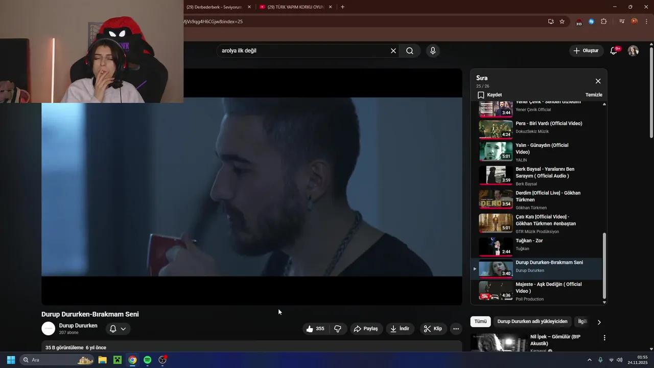Open the YouTube account avatar menu
Viewport: 654px width, 368px height.
coord(633,51)
